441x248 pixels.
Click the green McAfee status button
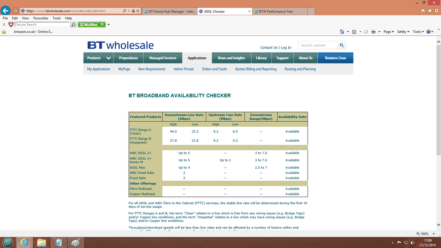92,25
